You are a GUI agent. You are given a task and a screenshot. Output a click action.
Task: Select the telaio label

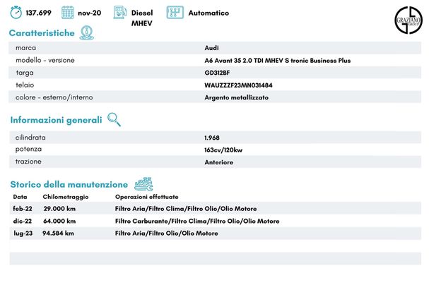25,85
